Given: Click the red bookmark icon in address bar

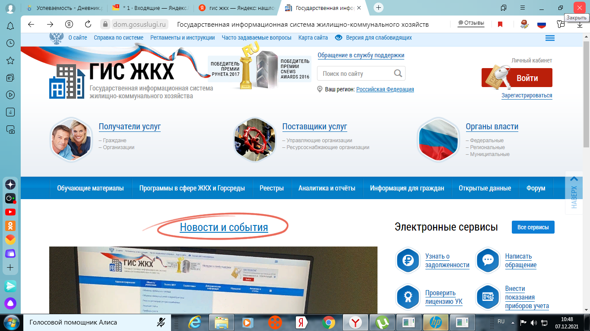Looking at the screenshot, I should (500, 24).
